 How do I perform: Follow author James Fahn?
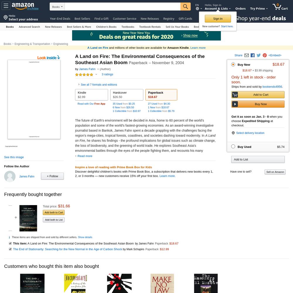[x=52, y=176]
